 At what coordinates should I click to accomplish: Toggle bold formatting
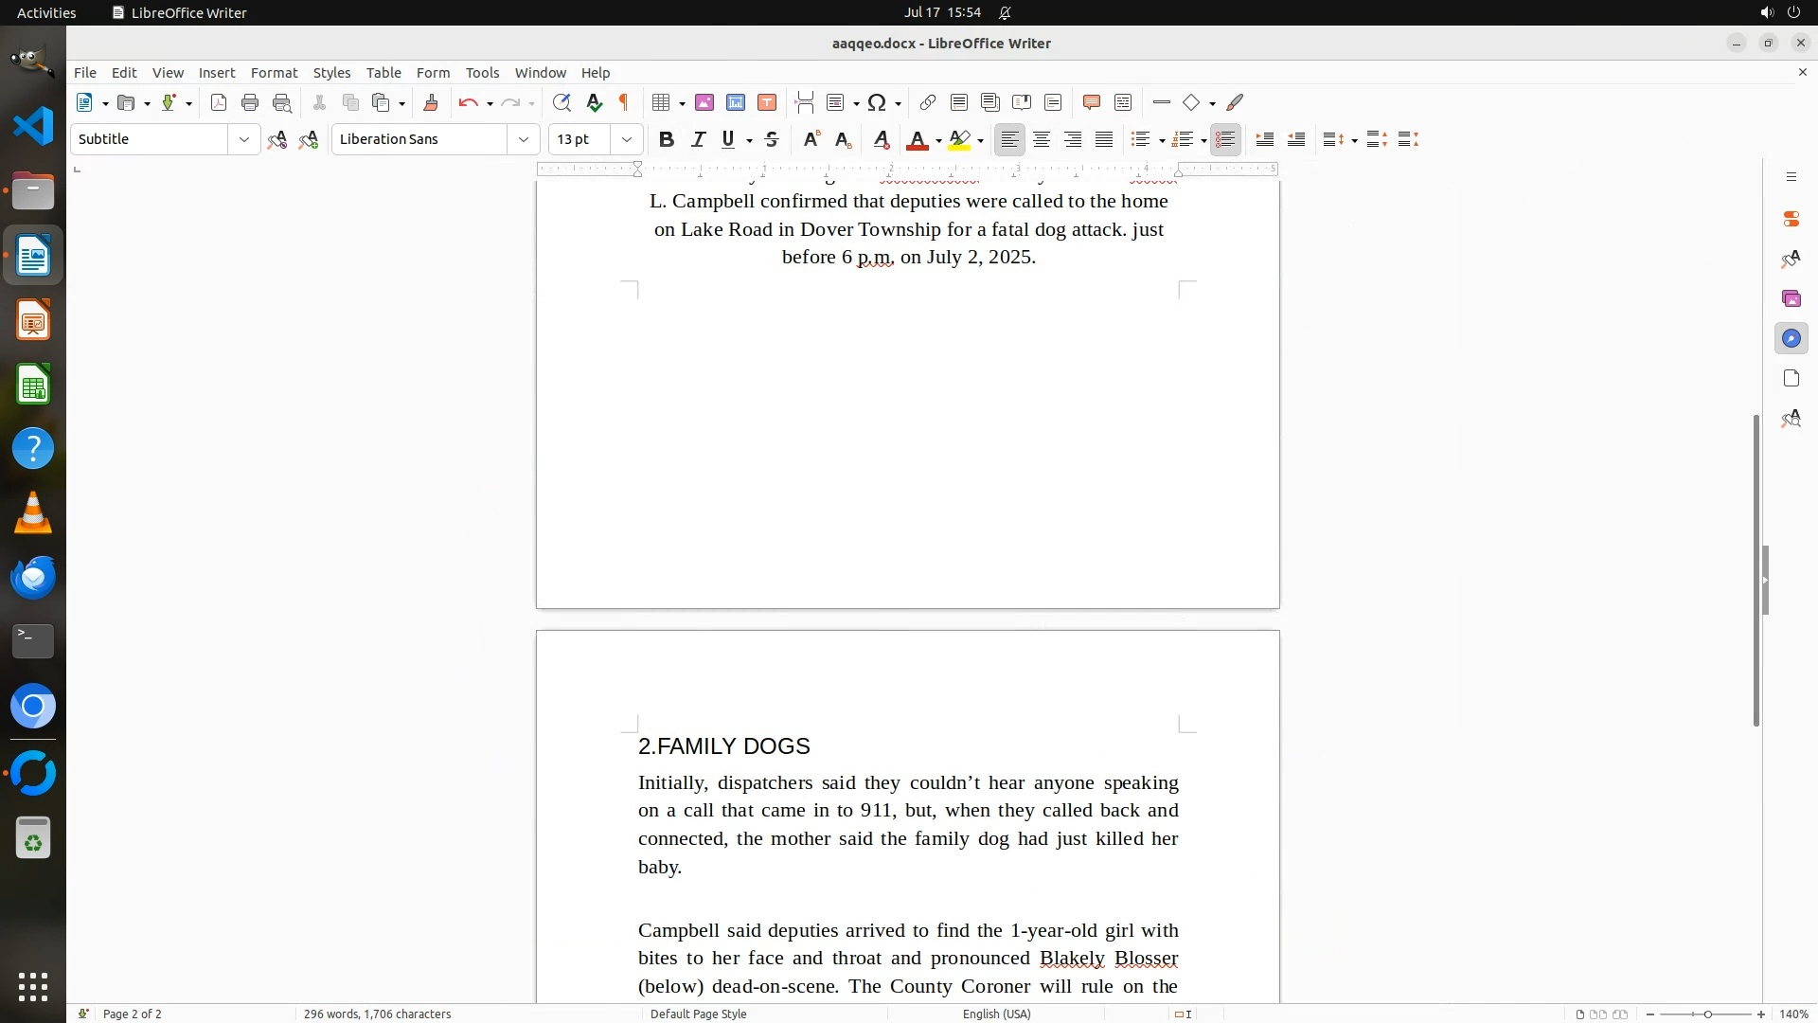pos(667,140)
